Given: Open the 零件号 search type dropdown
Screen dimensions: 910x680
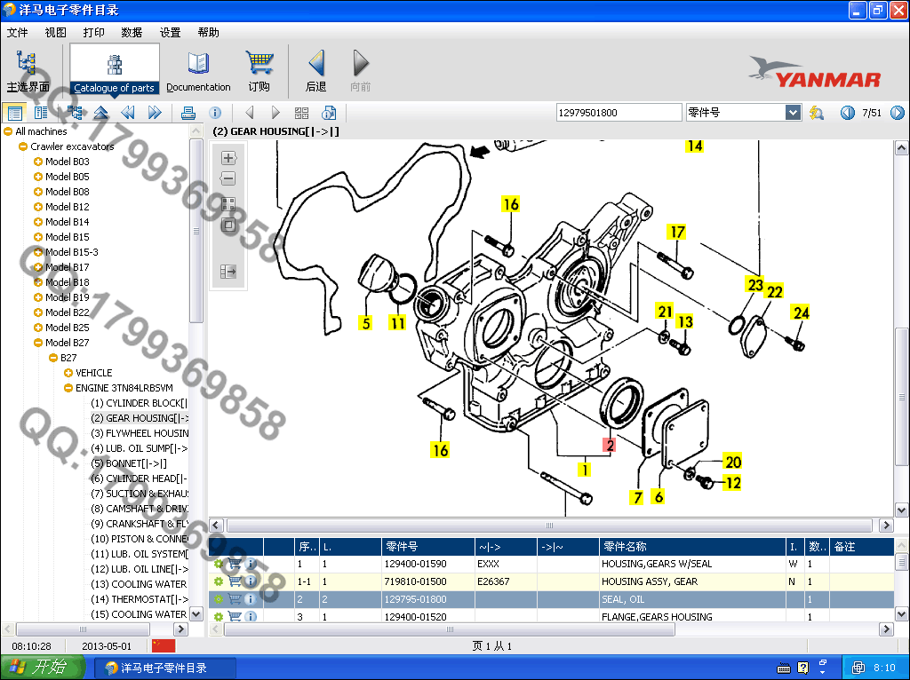Looking at the screenshot, I should coord(793,113).
